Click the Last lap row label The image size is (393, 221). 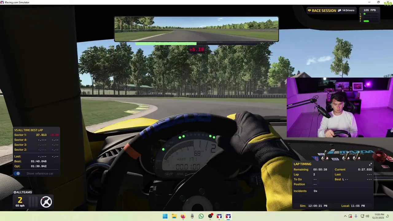click(18, 156)
